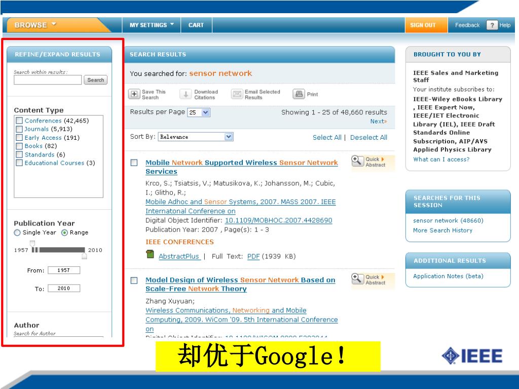Viewport: 519px width, 389px height.
Task: Click the What can I access? link
Action: 441,160
